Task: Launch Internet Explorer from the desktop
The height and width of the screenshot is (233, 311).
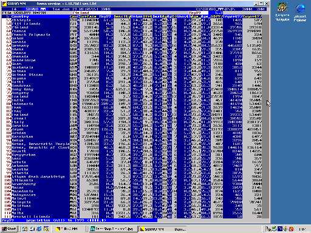Action: click(x=300, y=13)
